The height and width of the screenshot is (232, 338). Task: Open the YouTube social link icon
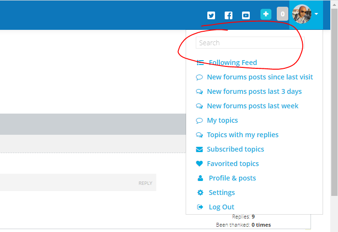click(246, 15)
